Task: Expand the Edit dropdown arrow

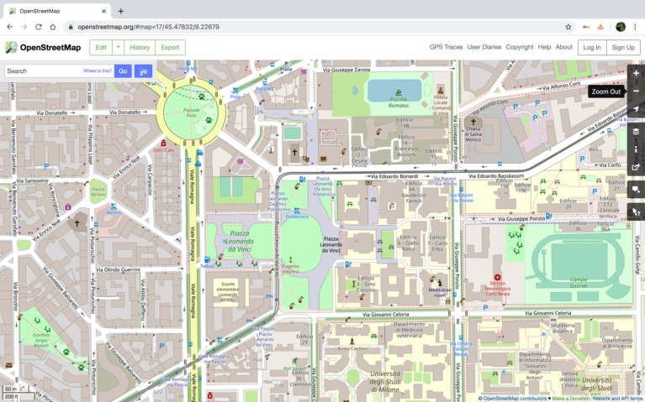Action: point(118,47)
